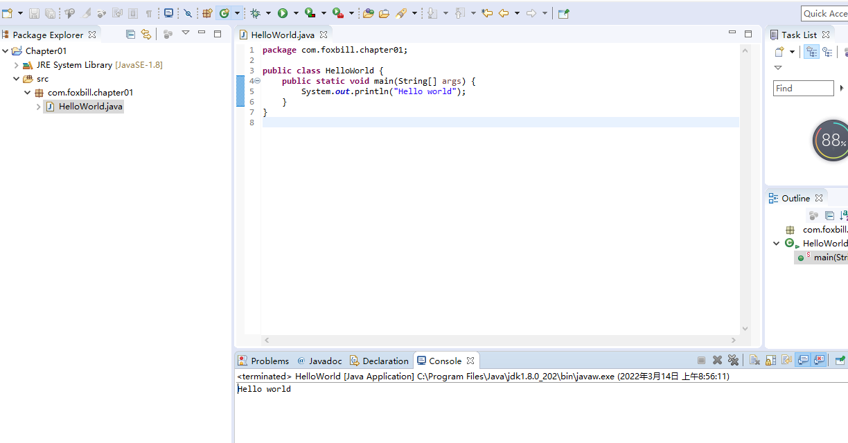
Task: Close the Task List tab
Action: coord(826,35)
